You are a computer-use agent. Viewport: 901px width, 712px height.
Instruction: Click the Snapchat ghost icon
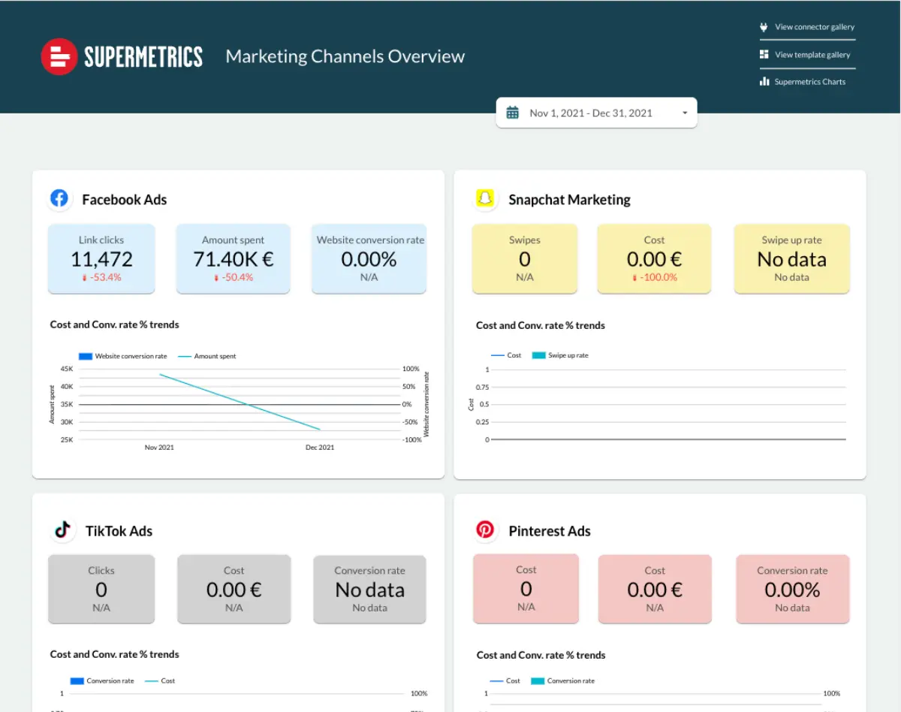[486, 199]
